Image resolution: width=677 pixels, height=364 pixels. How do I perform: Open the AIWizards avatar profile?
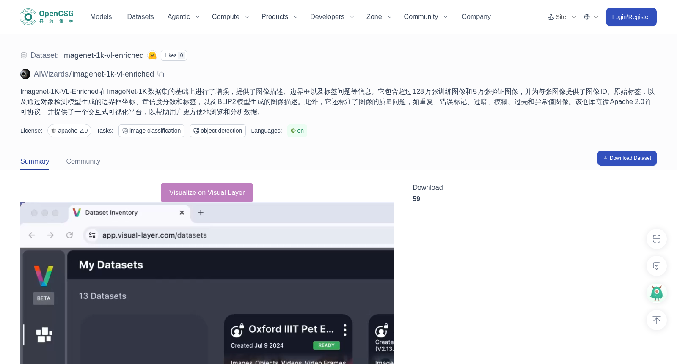tap(25, 74)
